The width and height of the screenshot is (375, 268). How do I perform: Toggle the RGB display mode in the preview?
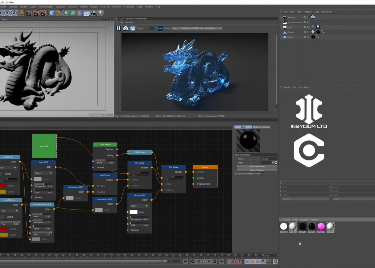pos(160,28)
